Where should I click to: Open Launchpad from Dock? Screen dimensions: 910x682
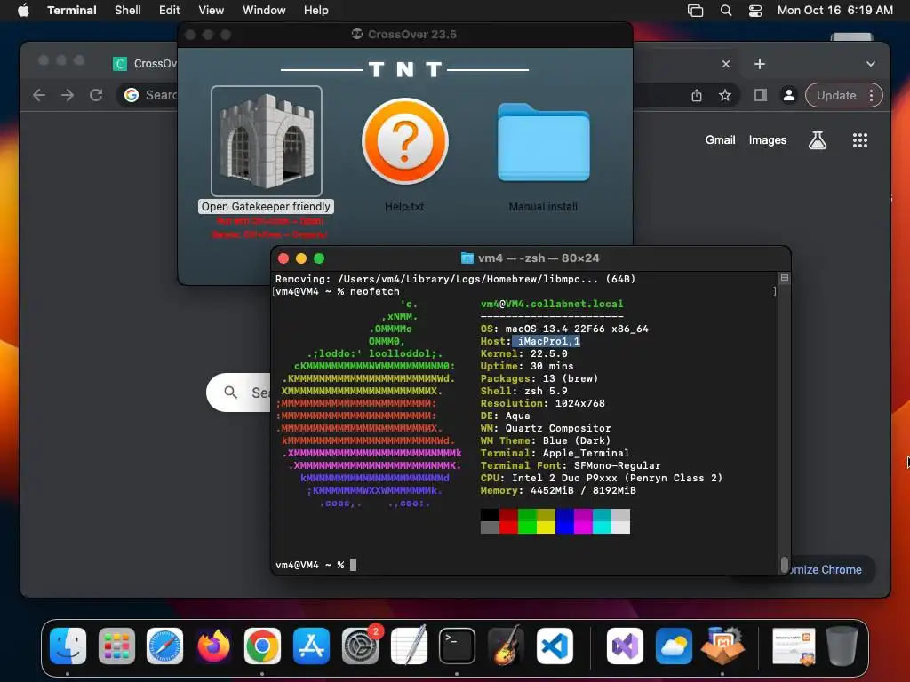[x=116, y=646]
